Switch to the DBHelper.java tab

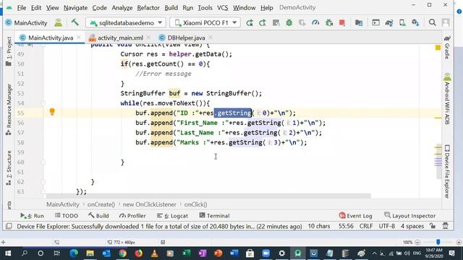186,38
